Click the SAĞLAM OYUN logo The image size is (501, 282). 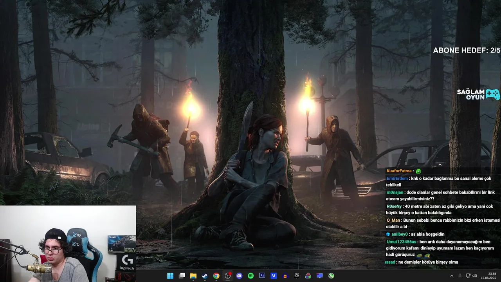[478, 94]
